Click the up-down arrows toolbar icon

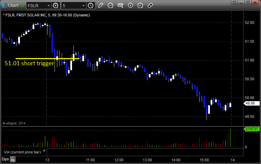click(150, 5)
